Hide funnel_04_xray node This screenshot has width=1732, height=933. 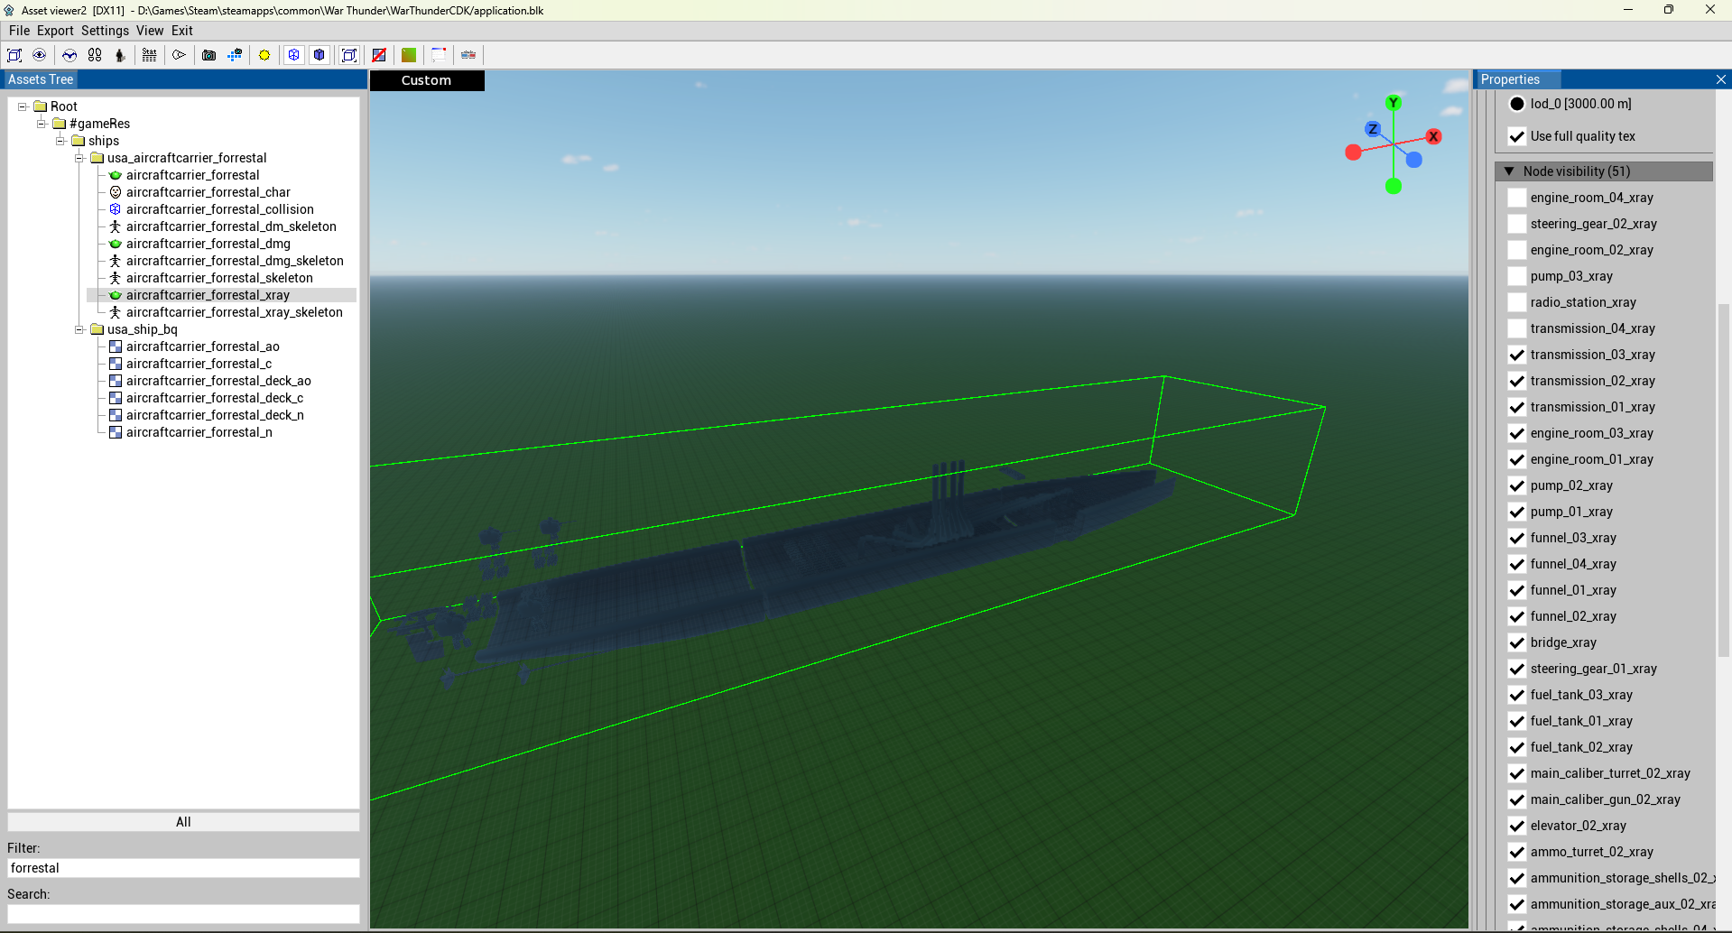pyautogui.click(x=1517, y=564)
